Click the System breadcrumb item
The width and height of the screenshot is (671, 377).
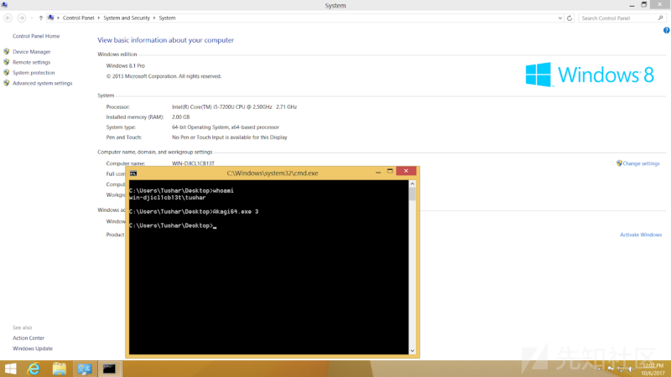[x=167, y=18]
